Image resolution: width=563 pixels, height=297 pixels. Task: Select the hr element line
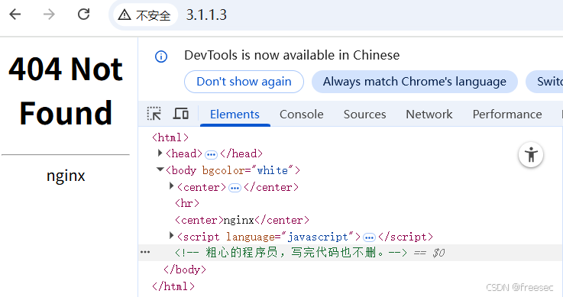pos(187,203)
